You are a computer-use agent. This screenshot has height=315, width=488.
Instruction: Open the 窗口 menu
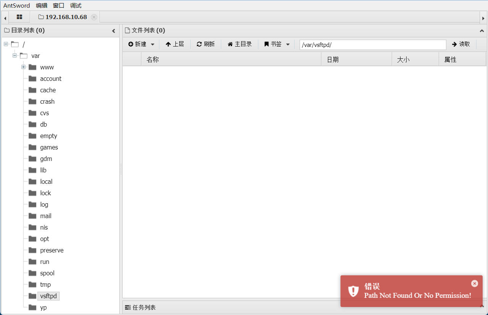click(59, 6)
